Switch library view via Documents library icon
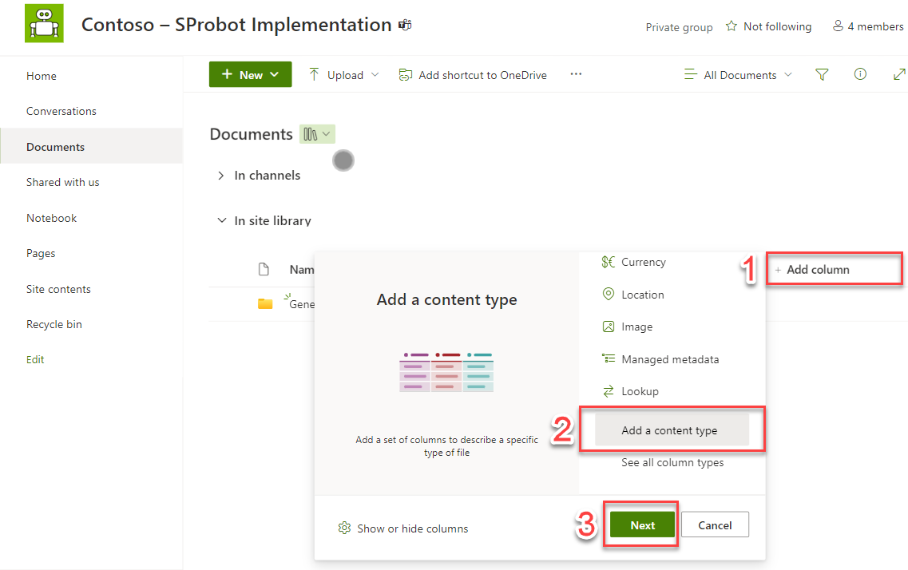The width and height of the screenshot is (908, 570). pos(317,134)
